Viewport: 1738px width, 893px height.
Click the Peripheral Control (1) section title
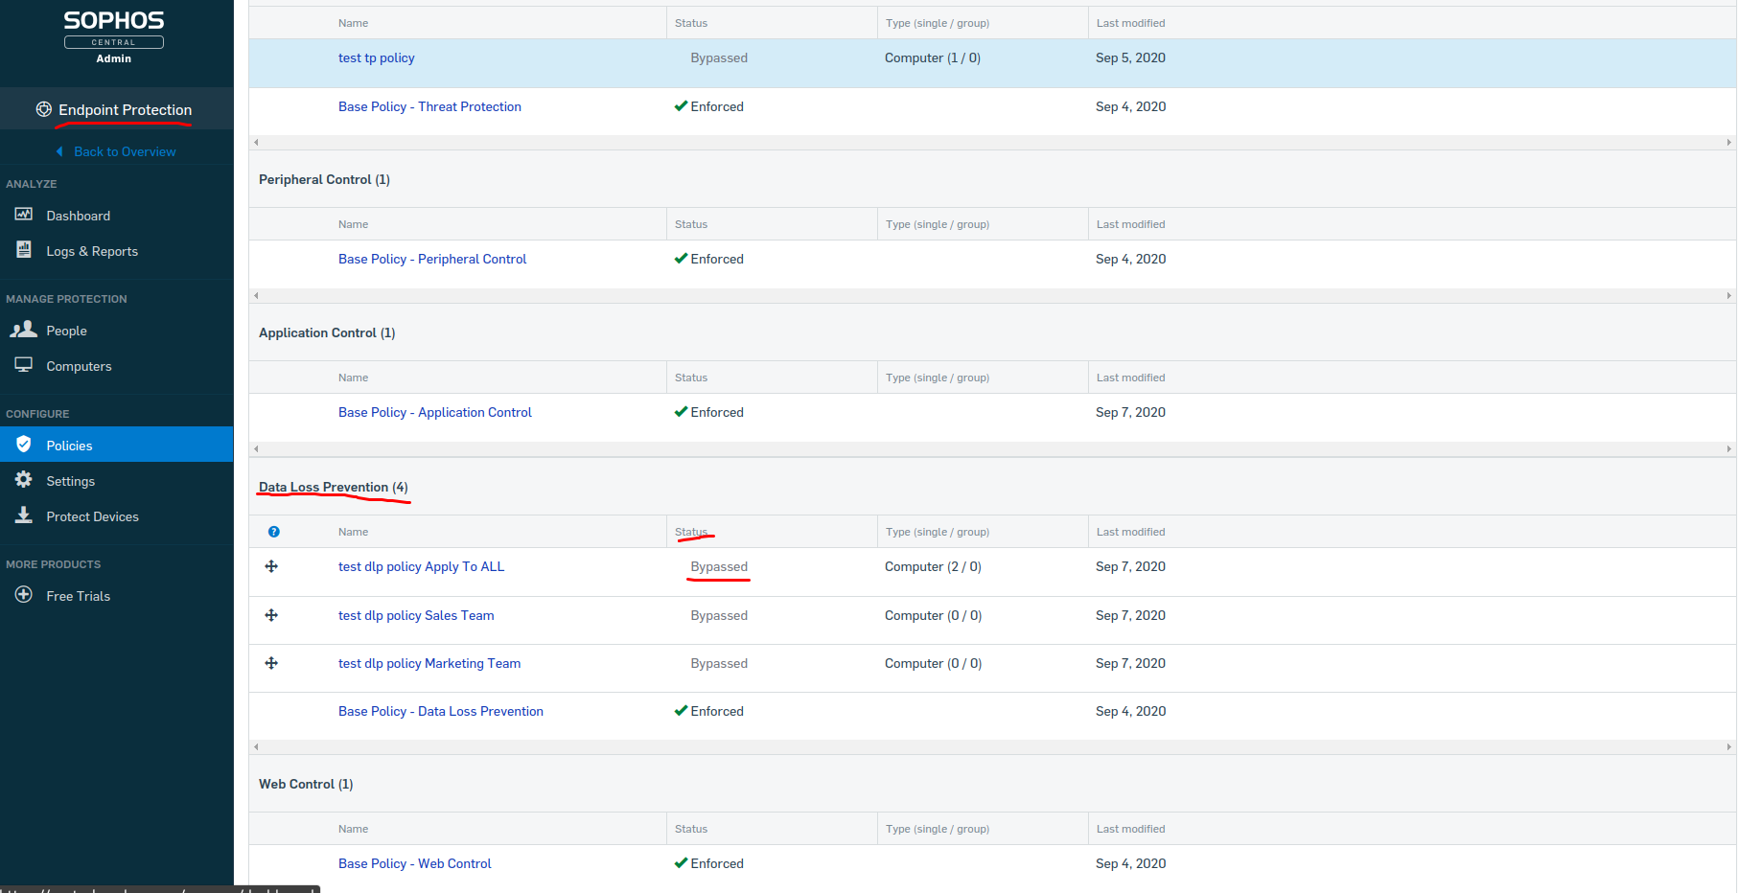[x=324, y=179]
